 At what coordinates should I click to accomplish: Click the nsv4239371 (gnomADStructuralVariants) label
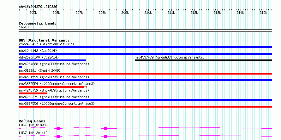(x=54, y=97)
